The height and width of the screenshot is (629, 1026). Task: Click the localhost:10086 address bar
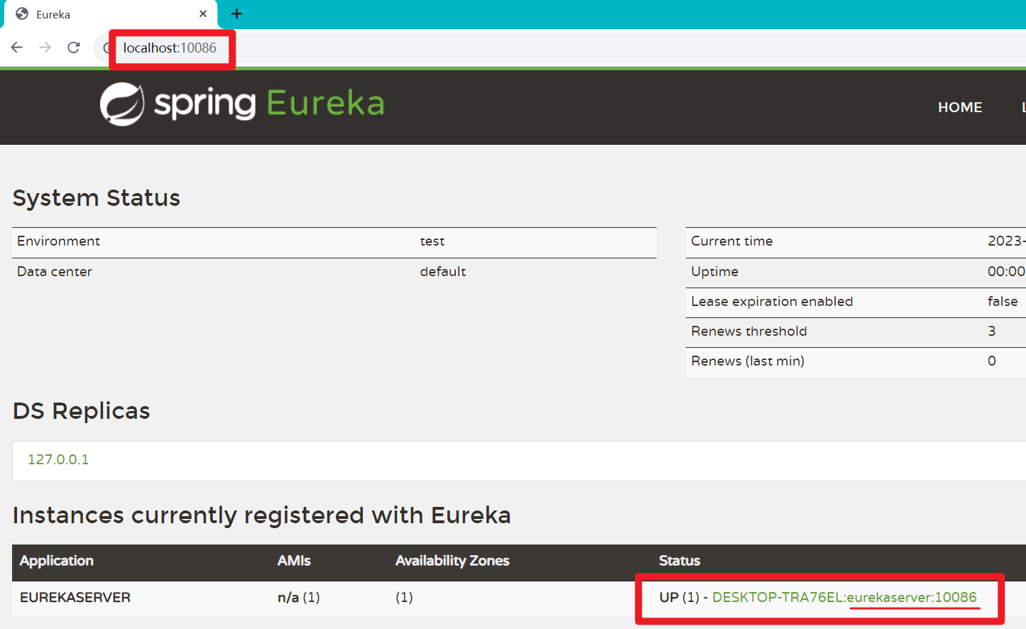point(170,48)
